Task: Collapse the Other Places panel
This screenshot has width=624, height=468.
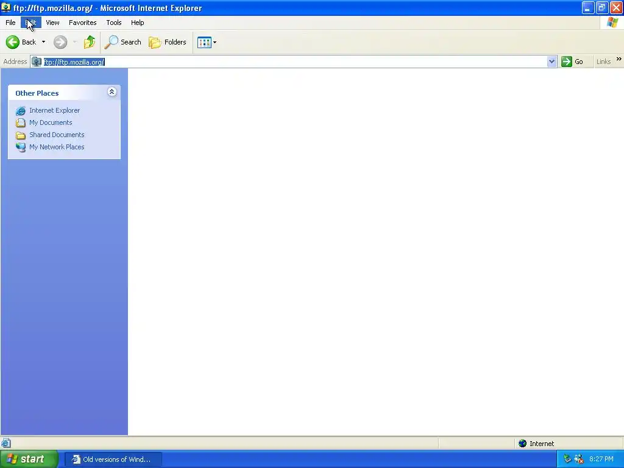Action: (112, 92)
